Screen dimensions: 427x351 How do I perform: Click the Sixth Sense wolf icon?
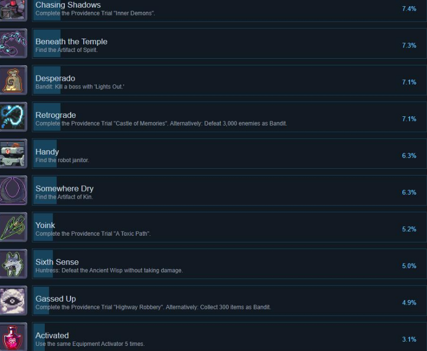tap(13, 264)
